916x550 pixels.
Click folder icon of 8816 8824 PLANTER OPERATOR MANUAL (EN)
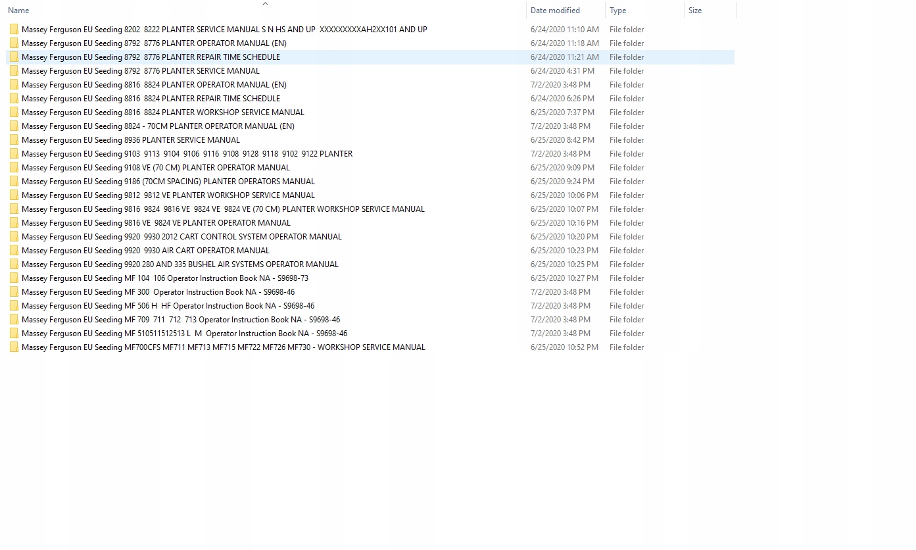pyautogui.click(x=14, y=85)
